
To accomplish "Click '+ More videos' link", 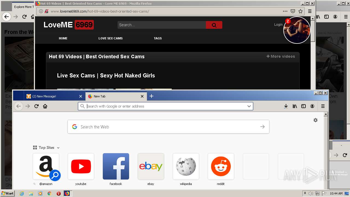I will click(x=281, y=56).
